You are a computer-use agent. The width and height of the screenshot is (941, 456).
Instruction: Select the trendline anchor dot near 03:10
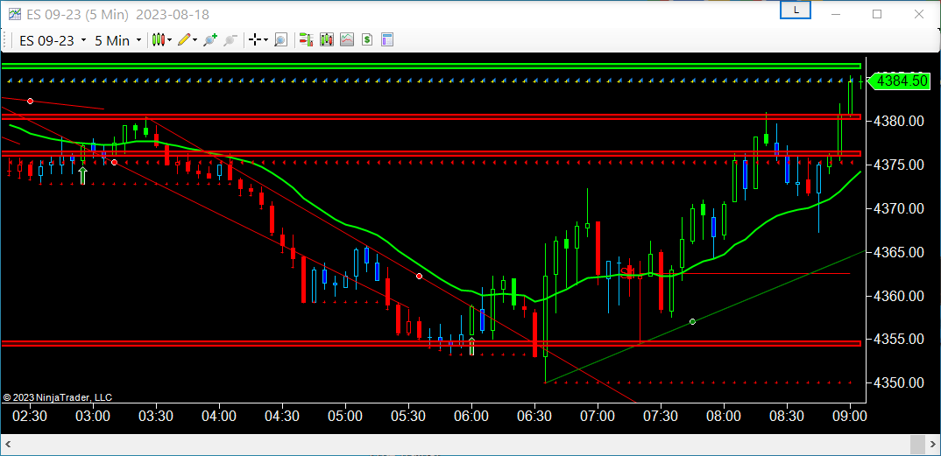click(x=115, y=163)
